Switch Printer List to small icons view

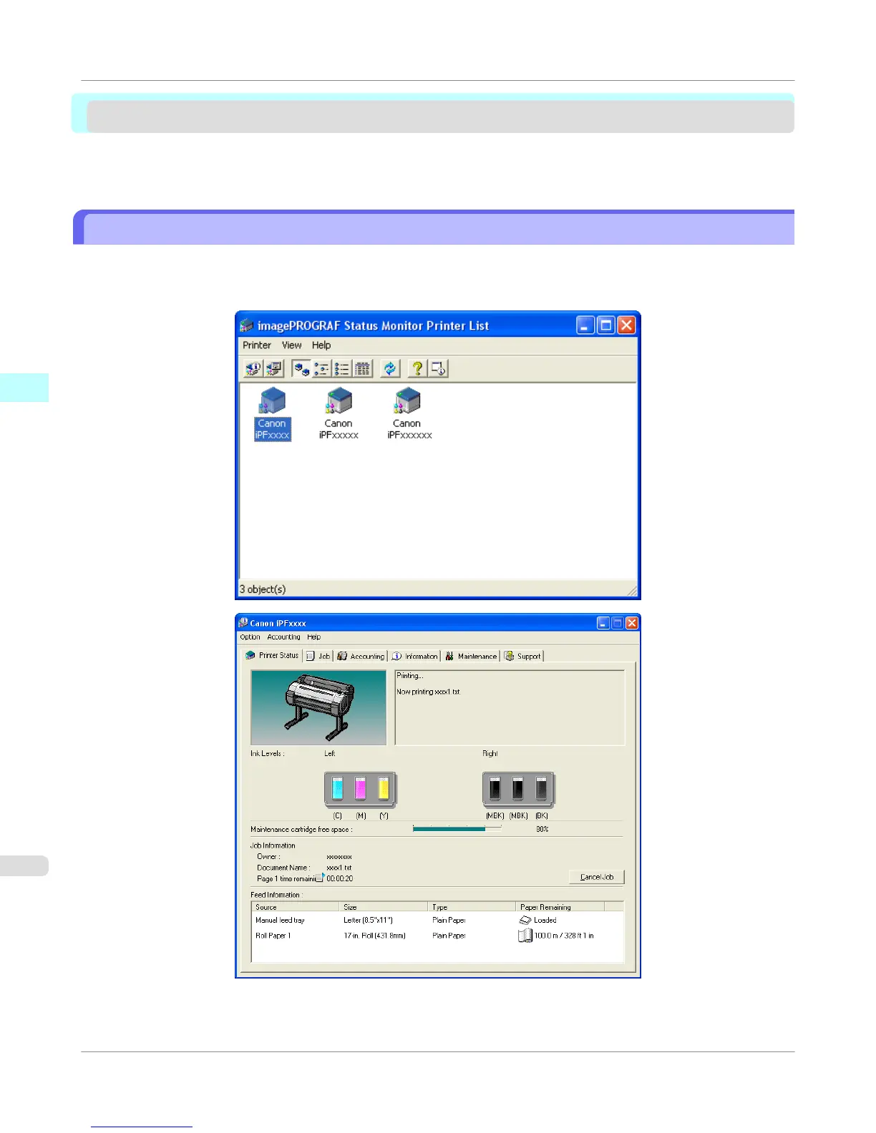(321, 368)
